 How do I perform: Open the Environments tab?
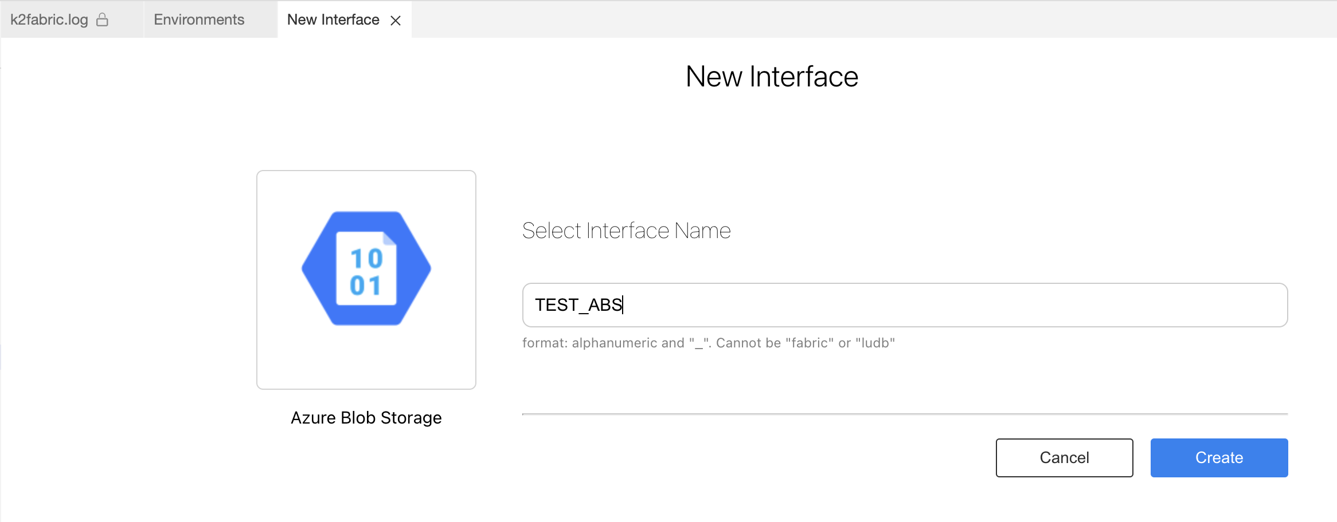point(199,20)
